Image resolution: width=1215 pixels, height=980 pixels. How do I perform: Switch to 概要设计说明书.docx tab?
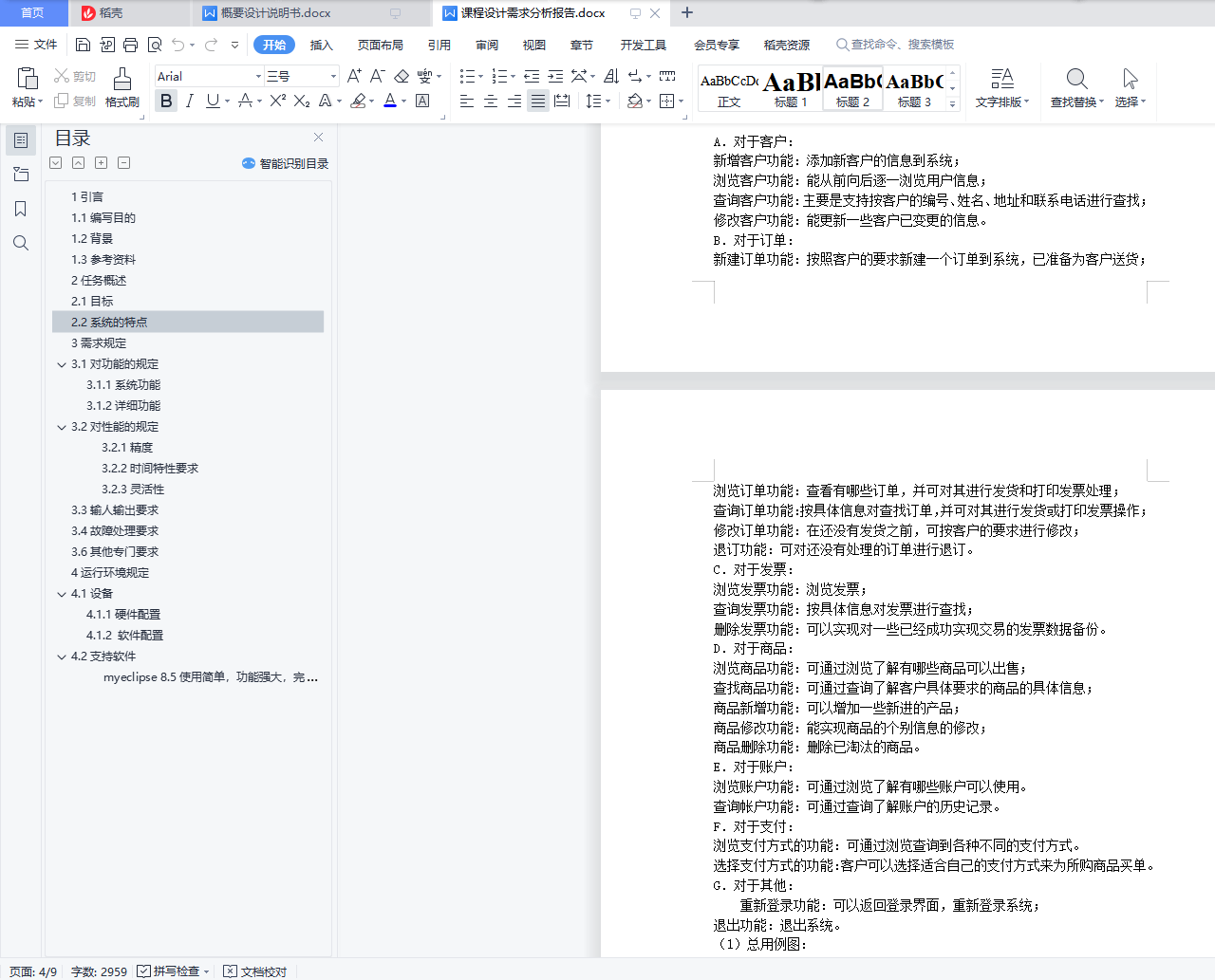(275, 13)
